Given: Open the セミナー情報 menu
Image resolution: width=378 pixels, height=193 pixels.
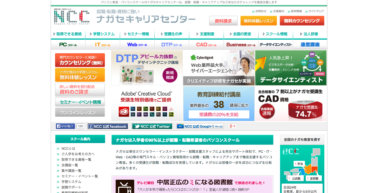Looking at the screenshot, I should tap(137, 34).
